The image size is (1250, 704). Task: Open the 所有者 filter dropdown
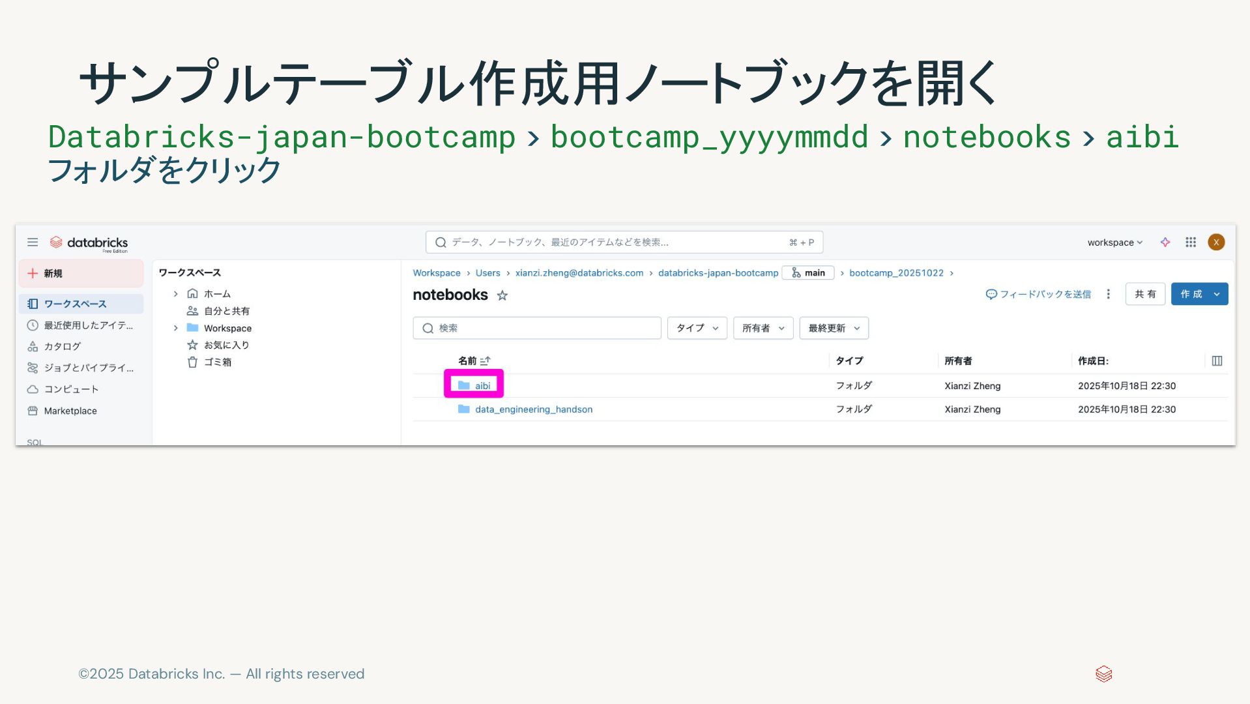763,328
